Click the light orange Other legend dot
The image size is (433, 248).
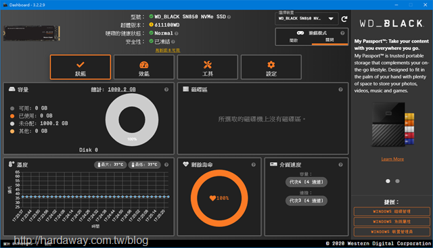pyautogui.click(x=12, y=132)
